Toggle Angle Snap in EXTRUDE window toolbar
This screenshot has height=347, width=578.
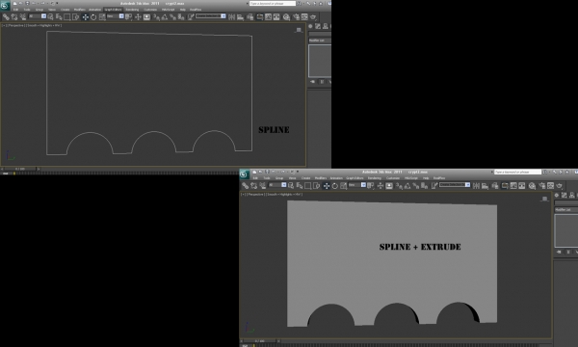click(x=407, y=186)
